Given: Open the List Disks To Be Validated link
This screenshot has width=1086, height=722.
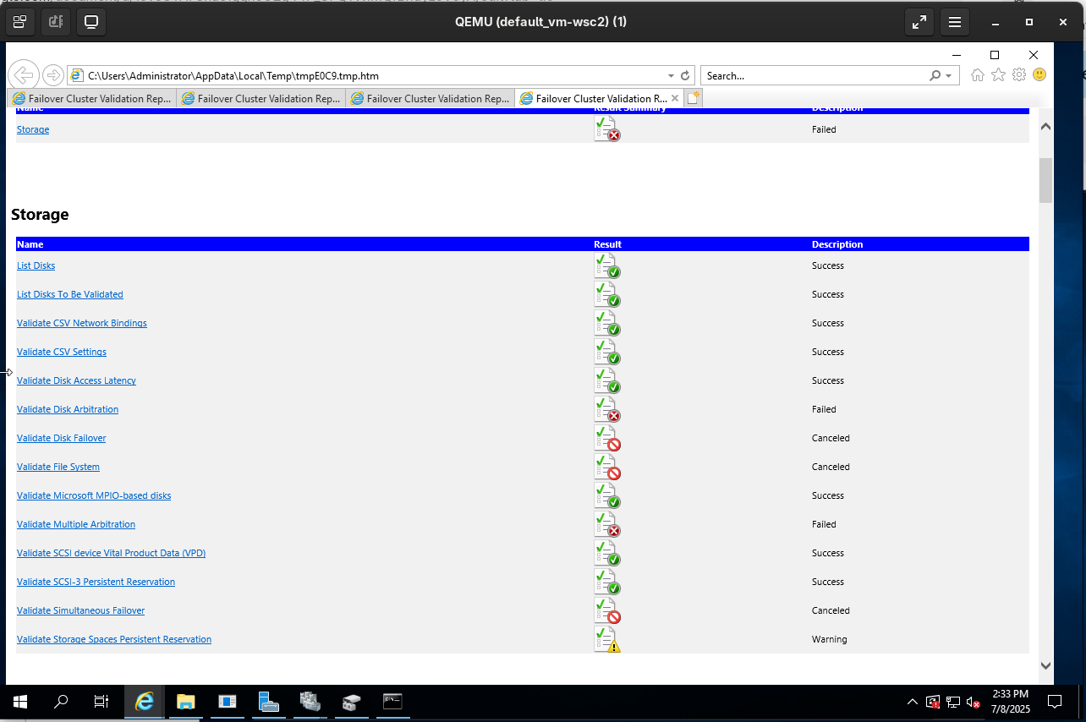Looking at the screenshot, I should [x=70, y=294].
